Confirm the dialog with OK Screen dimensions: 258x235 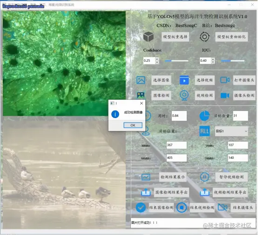point(133,125)
